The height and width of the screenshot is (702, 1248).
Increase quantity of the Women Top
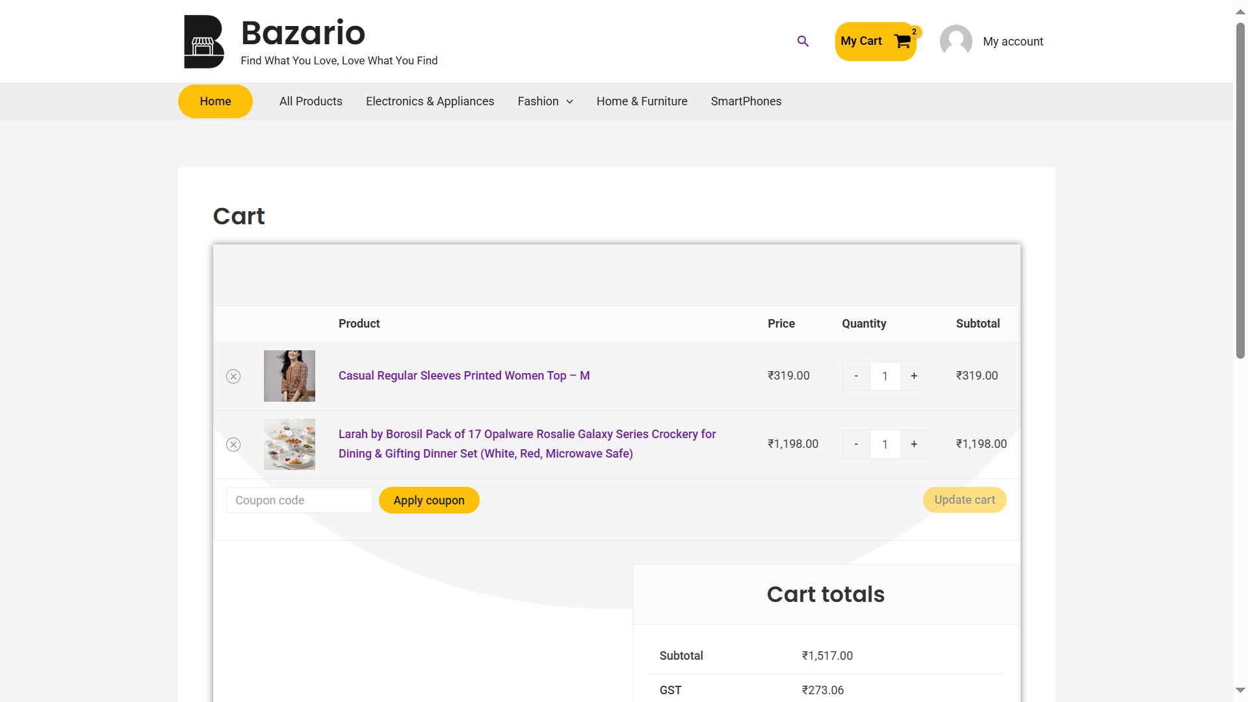click(x=914, y=376)
